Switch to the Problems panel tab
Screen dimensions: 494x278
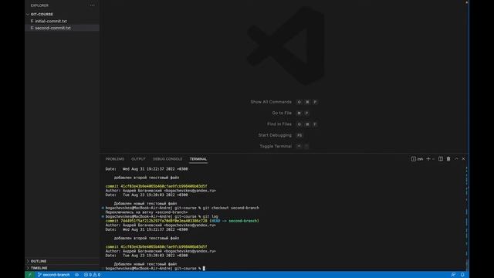pos(115,159)
